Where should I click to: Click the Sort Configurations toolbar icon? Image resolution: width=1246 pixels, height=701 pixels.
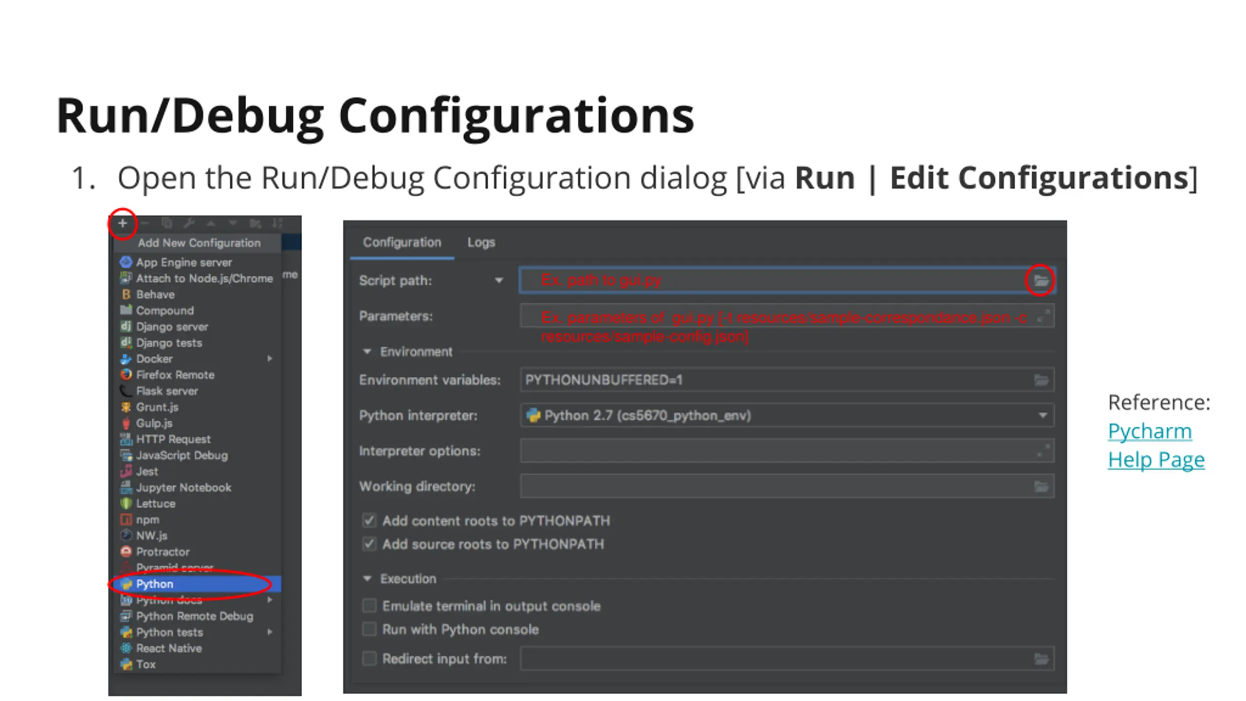277,223
